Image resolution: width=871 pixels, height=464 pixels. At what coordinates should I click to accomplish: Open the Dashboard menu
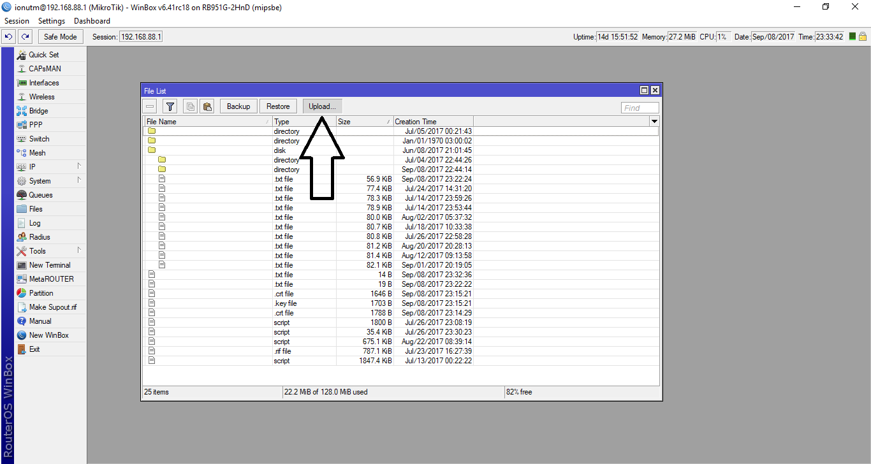(92, 21)
